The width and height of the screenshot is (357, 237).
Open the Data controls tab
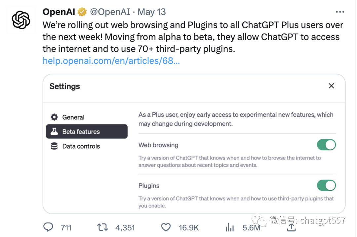coord(81,146)
